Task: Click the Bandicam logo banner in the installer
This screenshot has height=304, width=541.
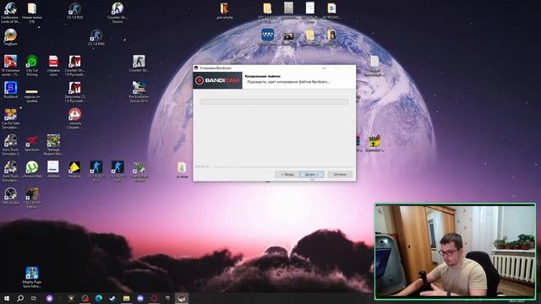Action: (218, 80)
